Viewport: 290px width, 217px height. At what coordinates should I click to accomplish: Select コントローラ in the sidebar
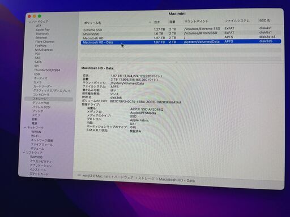coord(41,94)
